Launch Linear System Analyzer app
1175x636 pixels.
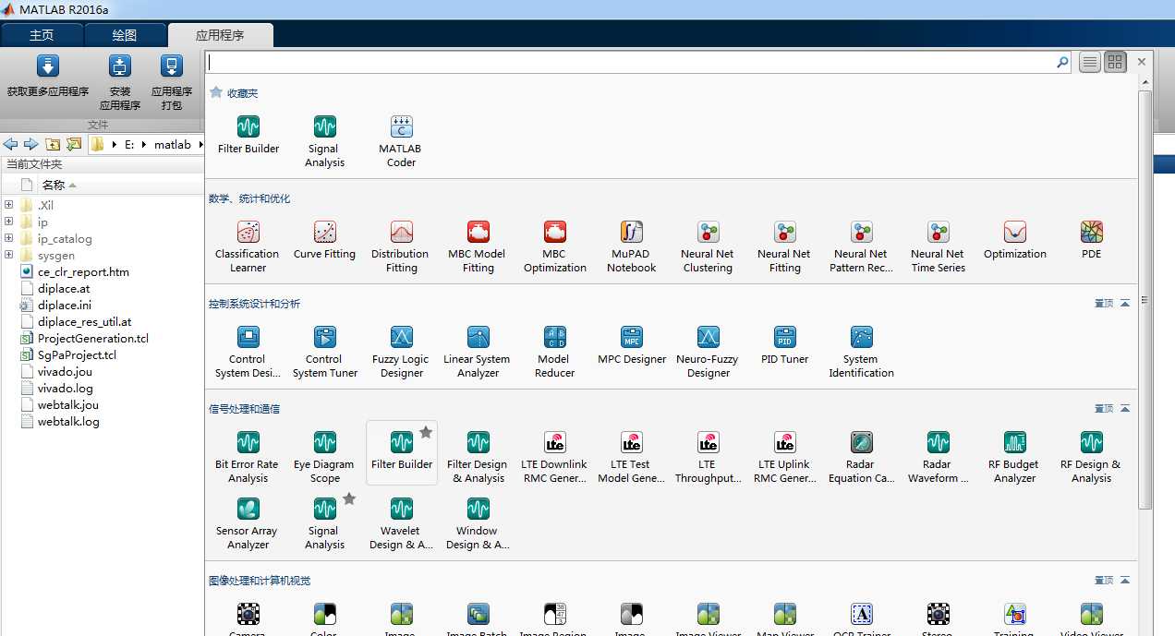pyautogui.click(x=478, y=352)
